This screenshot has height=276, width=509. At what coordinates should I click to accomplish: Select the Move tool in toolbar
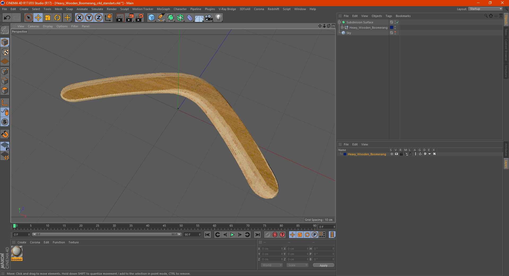pos(38,18)
